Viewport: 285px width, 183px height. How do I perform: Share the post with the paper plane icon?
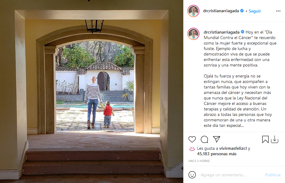click(217, 139)
